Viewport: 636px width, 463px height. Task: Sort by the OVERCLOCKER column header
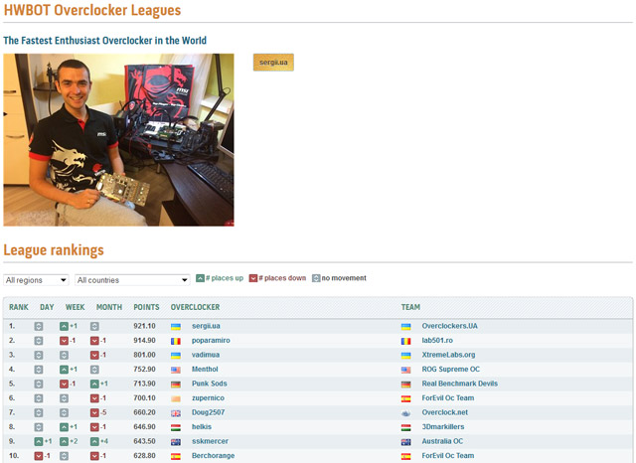click(195, 307)
